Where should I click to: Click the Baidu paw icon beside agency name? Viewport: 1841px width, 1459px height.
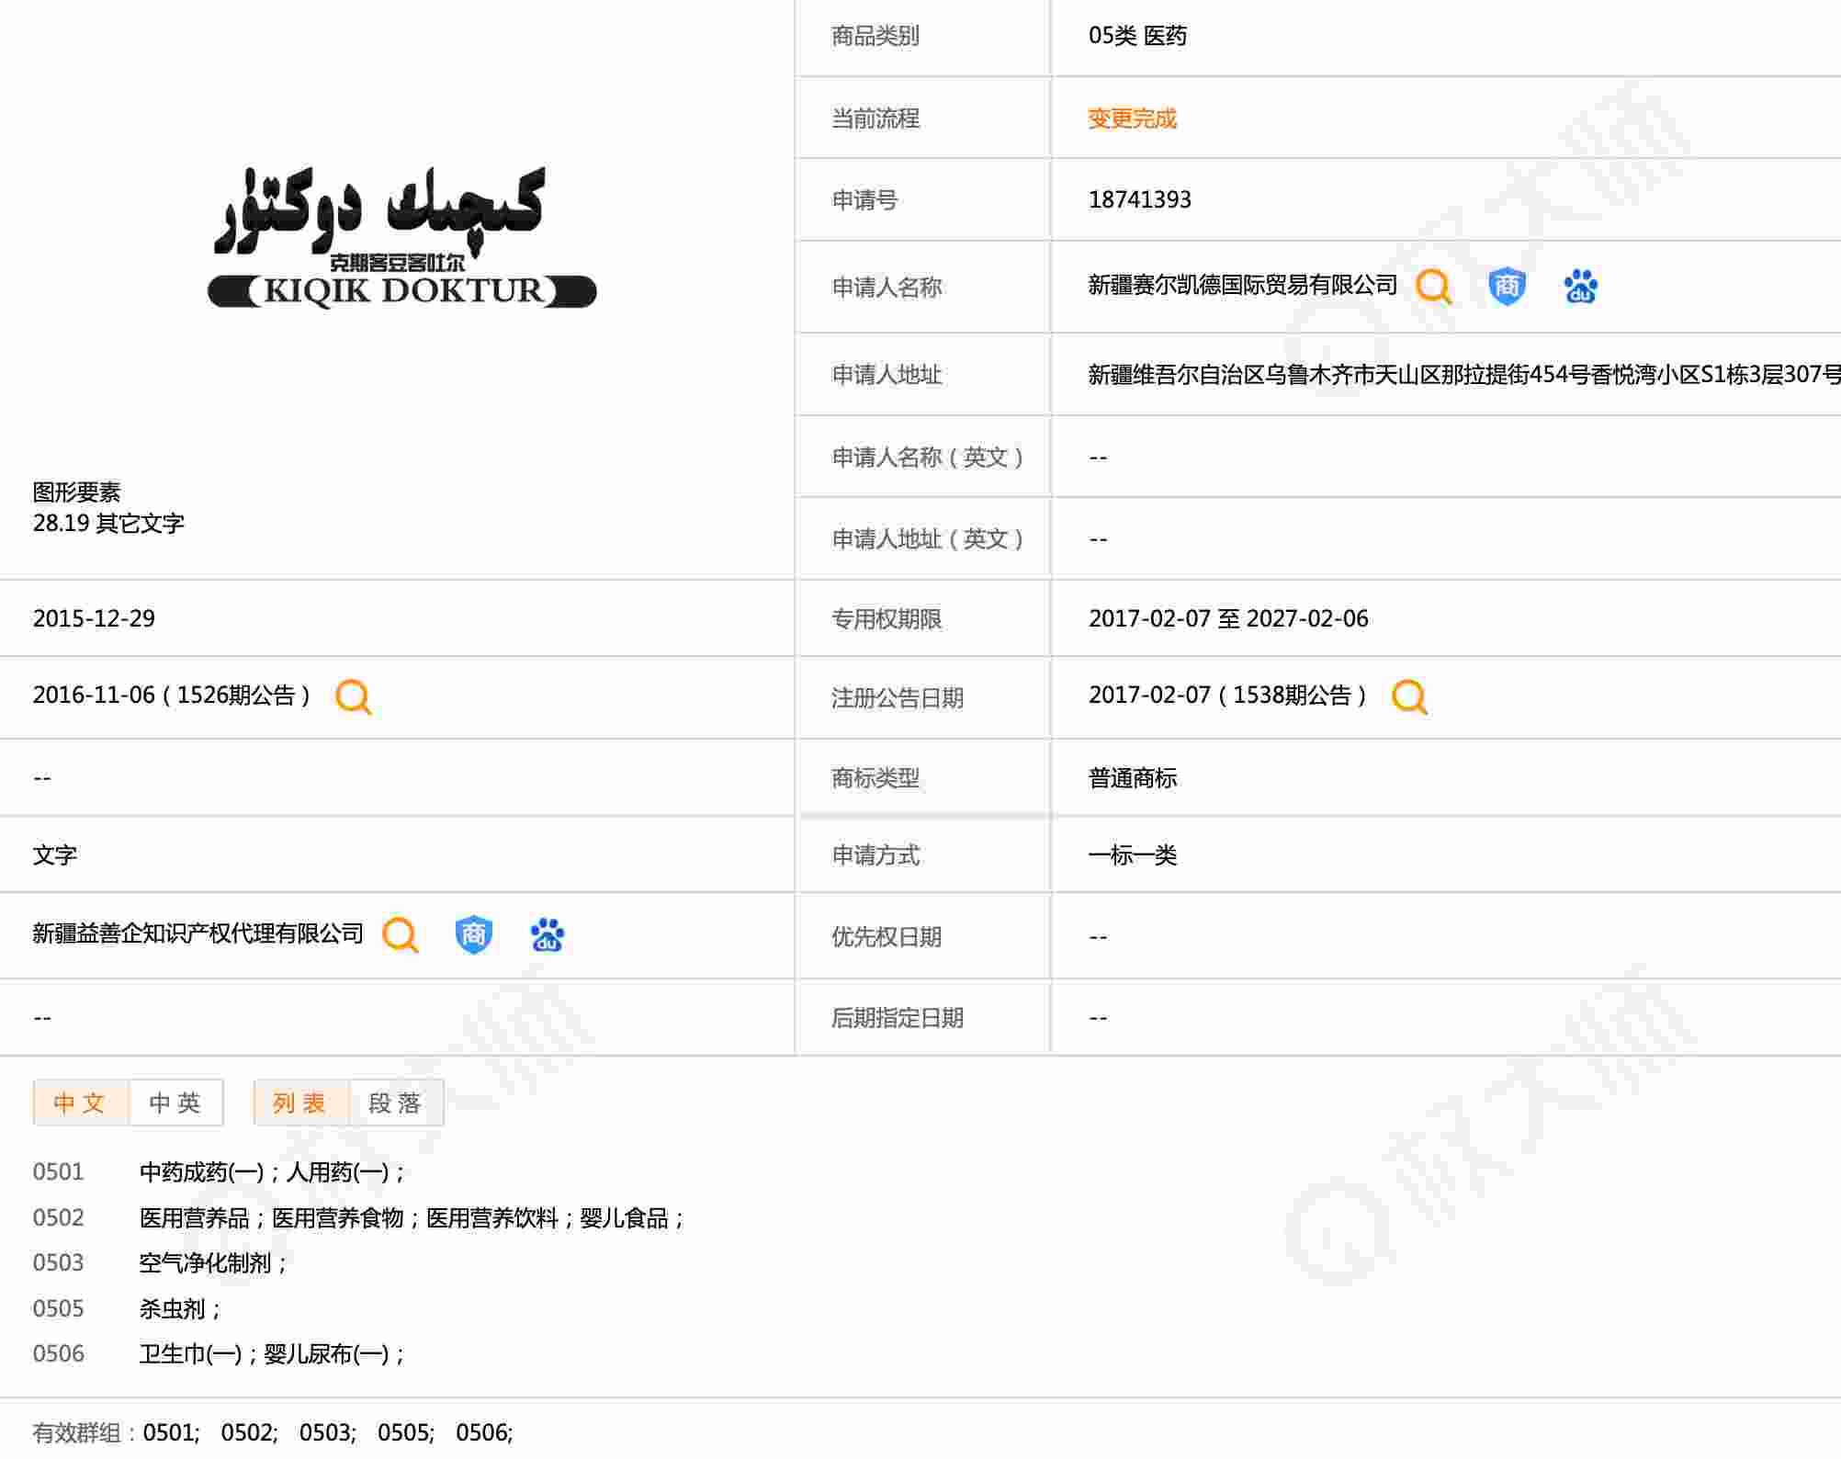[x=548, y=934]
